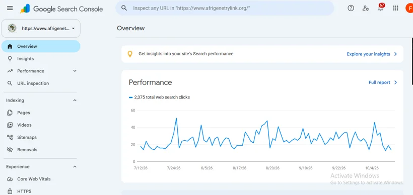Screen dimensions: 413x195
Task: Go to Insights in the sidebar
Action: 41,59
